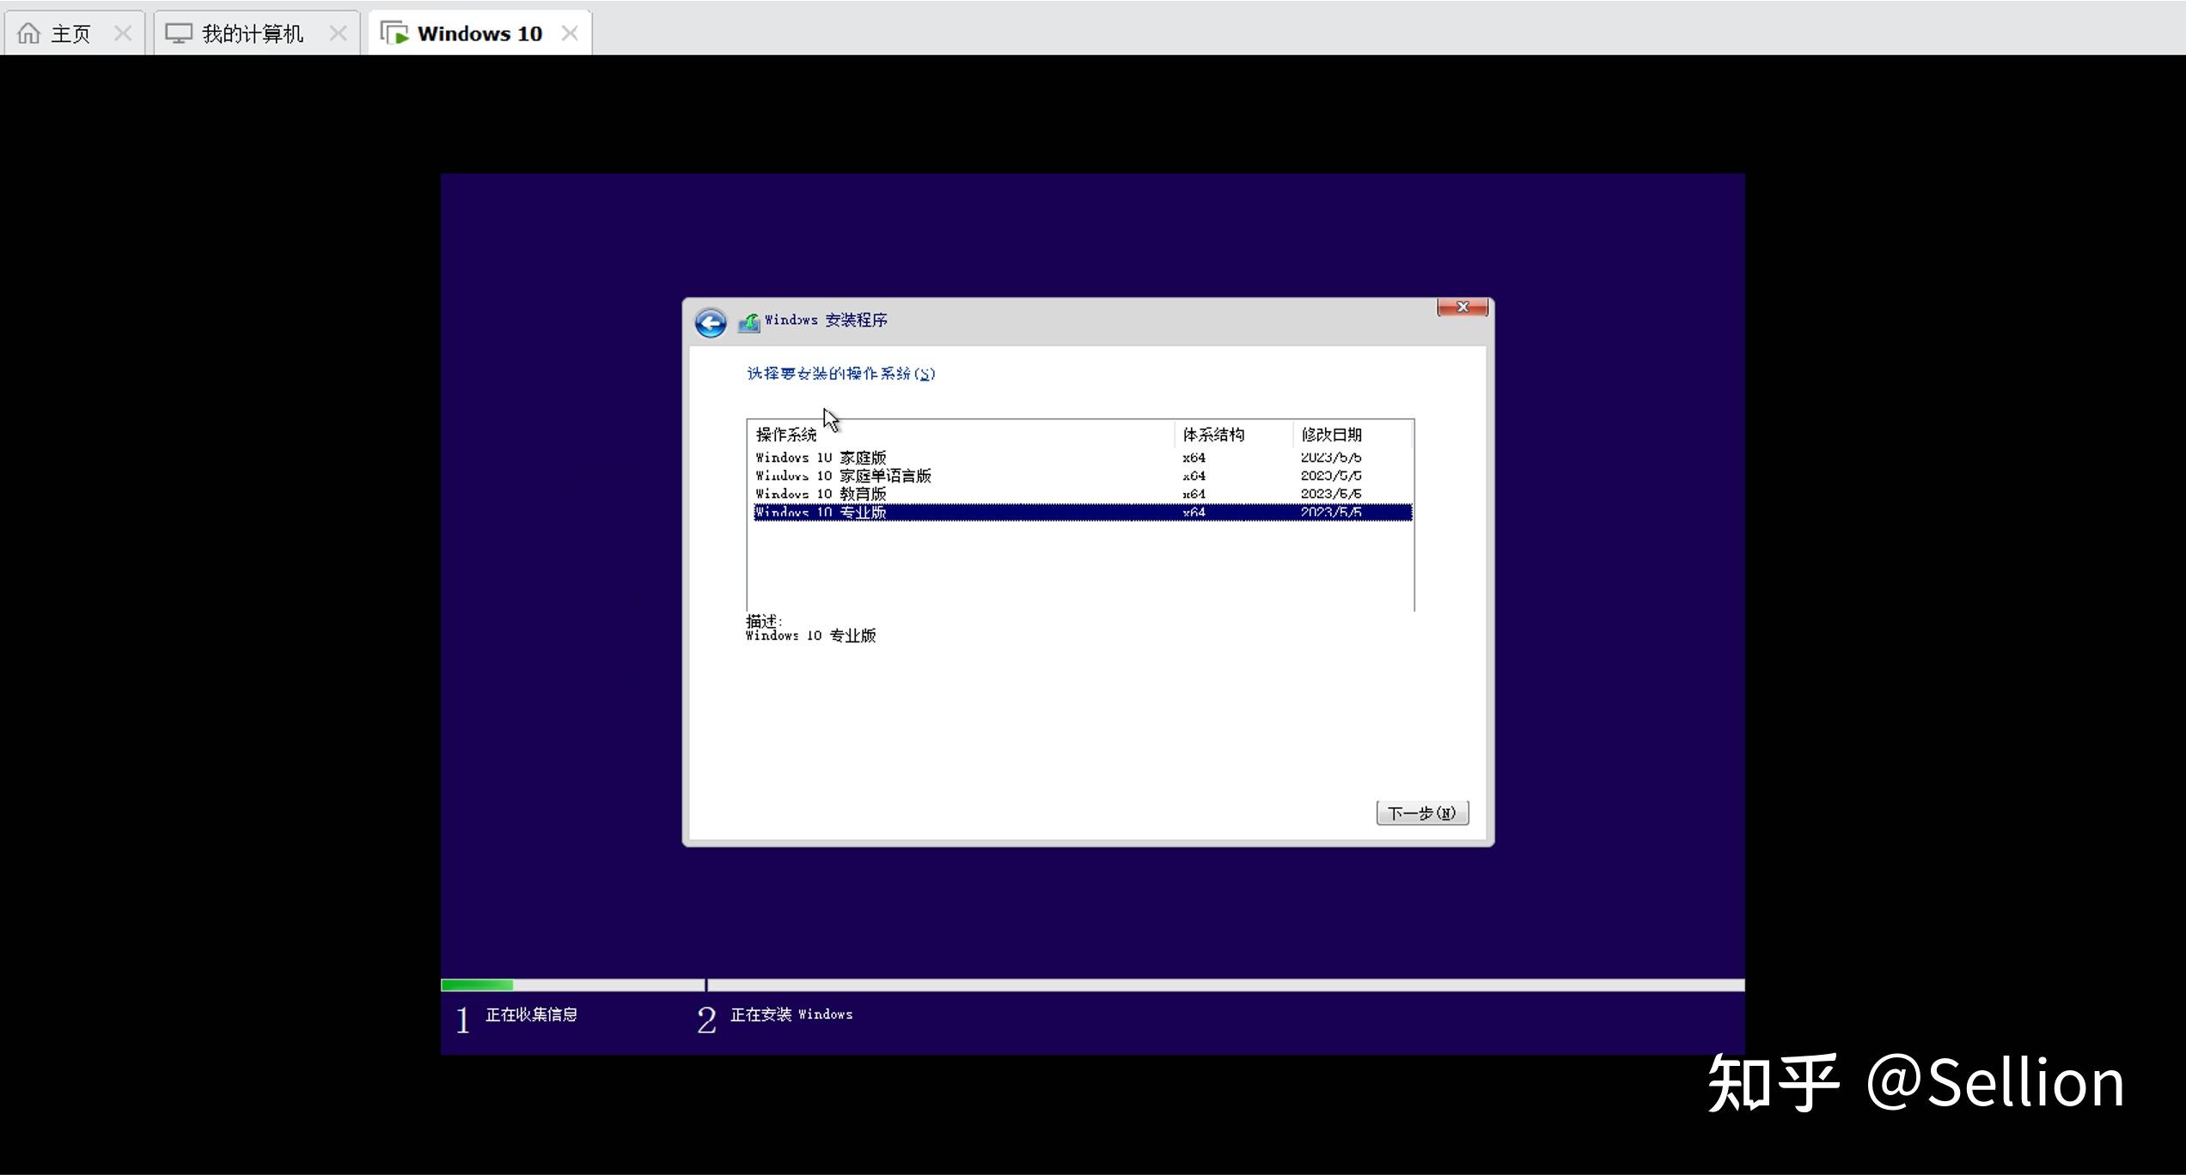The width and height of the screenshot is (2186, 1175).
Task: Select Windows 10 家庭单语言版 edition
Action: coord(842,475)
